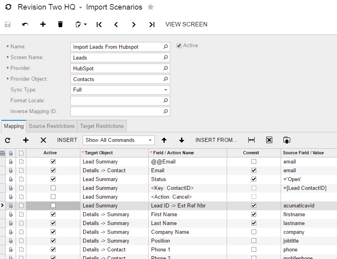
Task: Toggle Commit checkbox for @@Email row
Action: (x=254, y=161)
